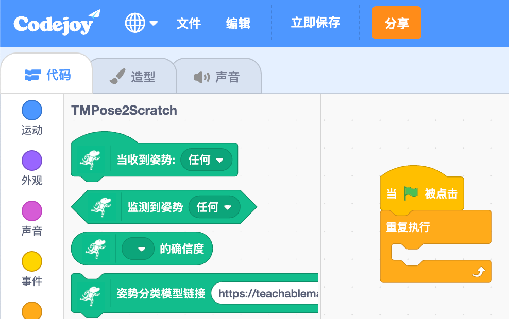The image size is (509, 319).
Task: Click the 监测到姿势 block runner icon
Action: tap(101, 207)
